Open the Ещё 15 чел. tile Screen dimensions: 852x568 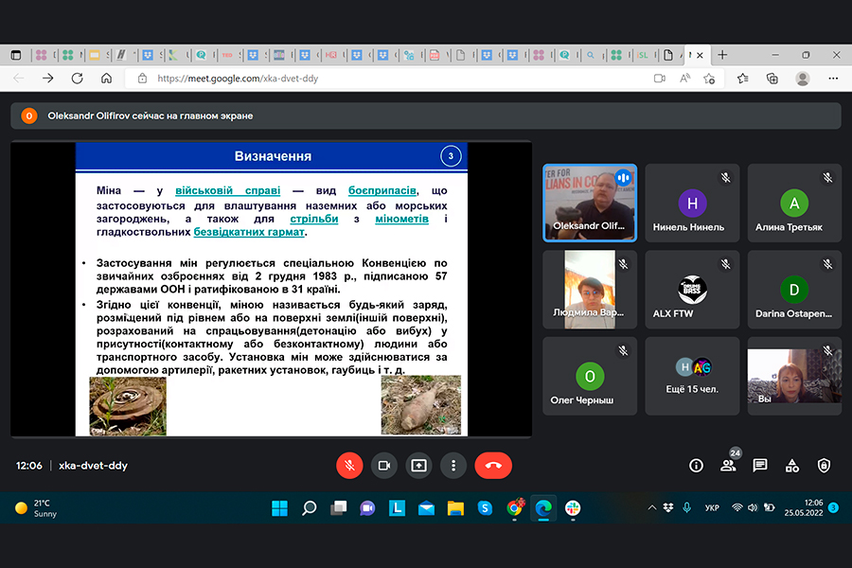click(x=692, y=376)
